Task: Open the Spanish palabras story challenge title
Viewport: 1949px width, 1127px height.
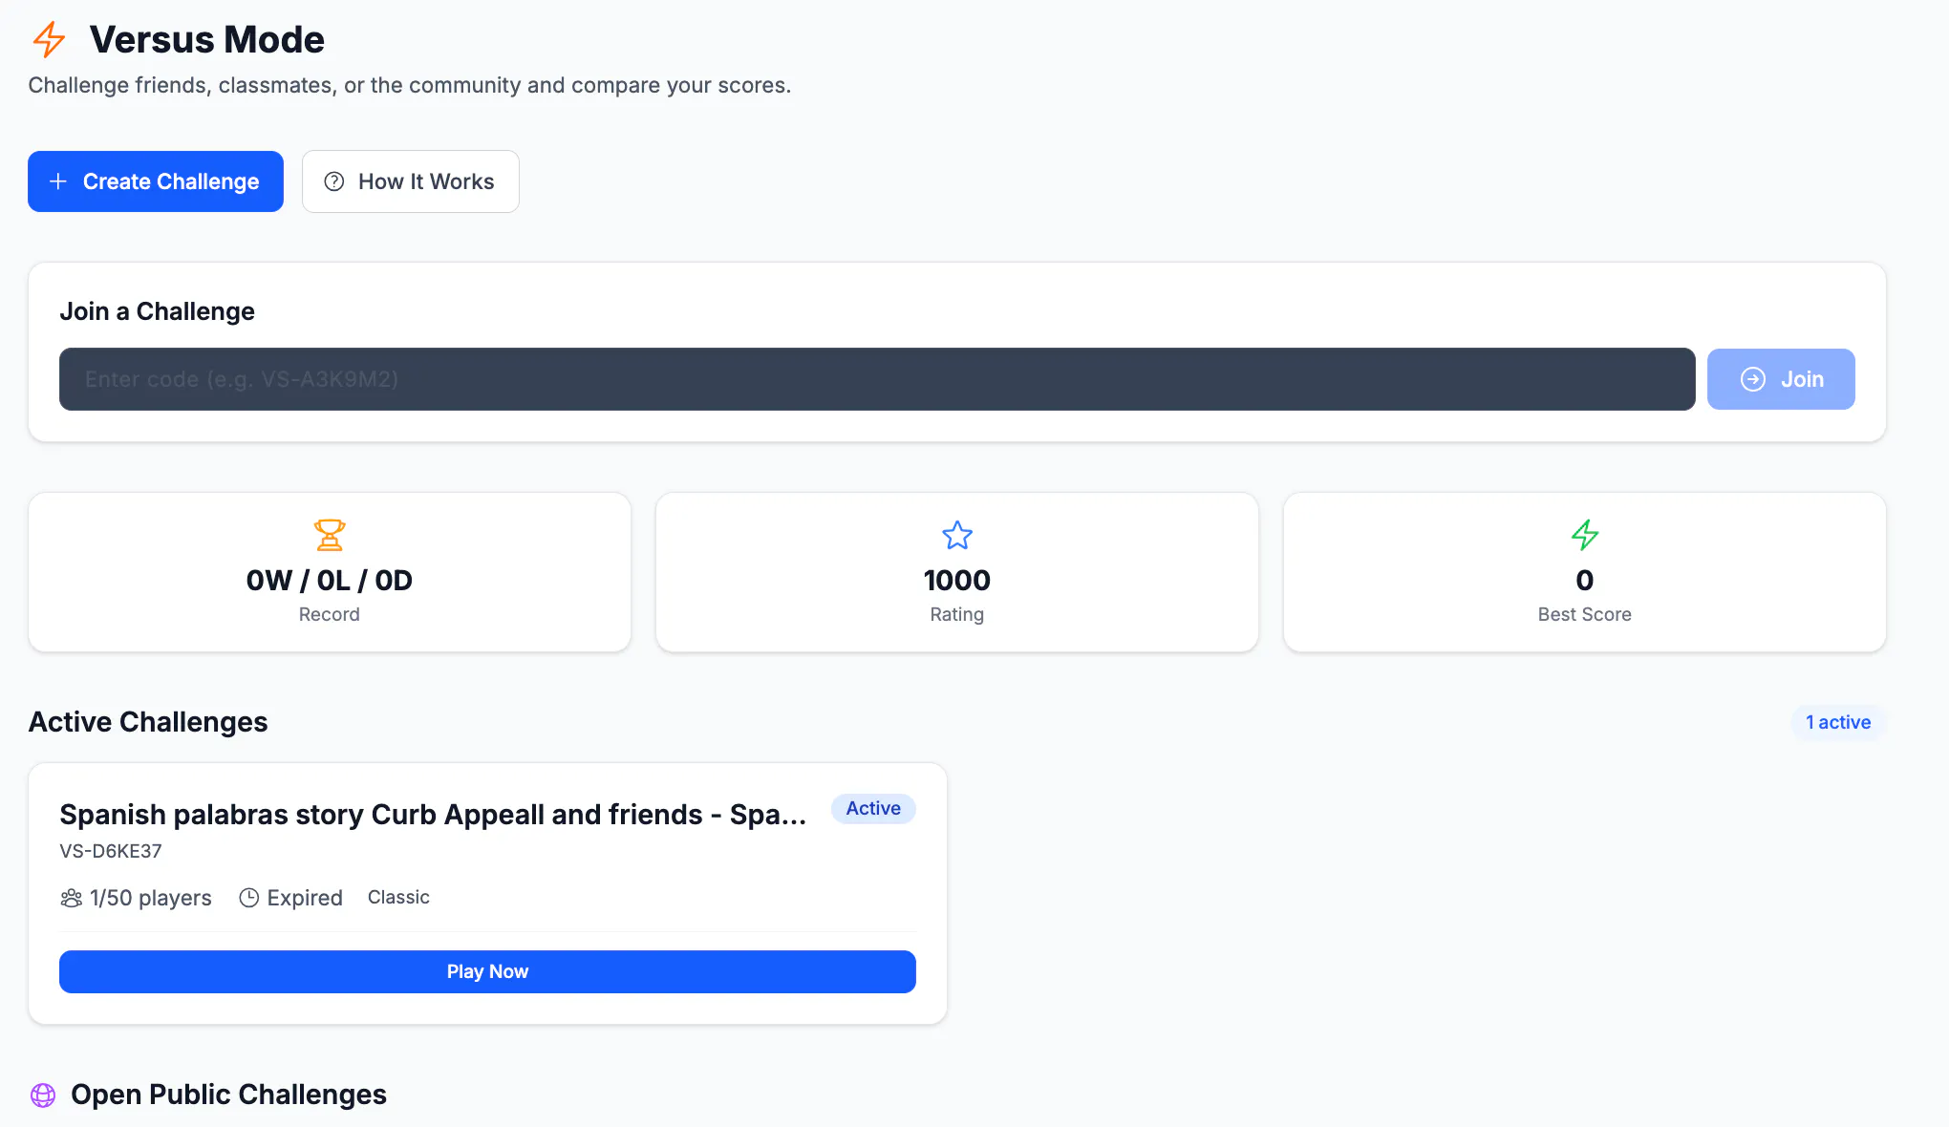Action: click(x=433, y=815)
